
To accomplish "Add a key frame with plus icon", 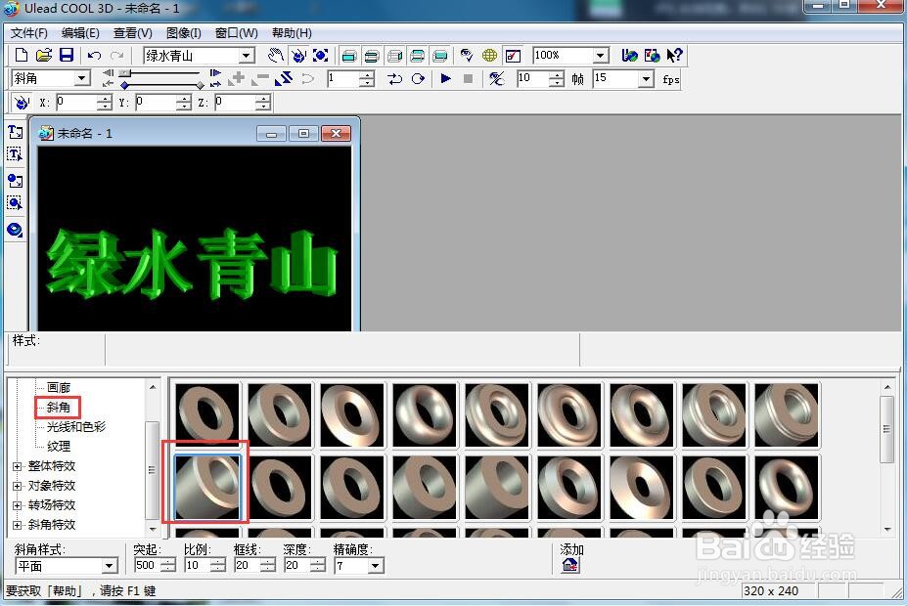I will click(x=236, y=78).
